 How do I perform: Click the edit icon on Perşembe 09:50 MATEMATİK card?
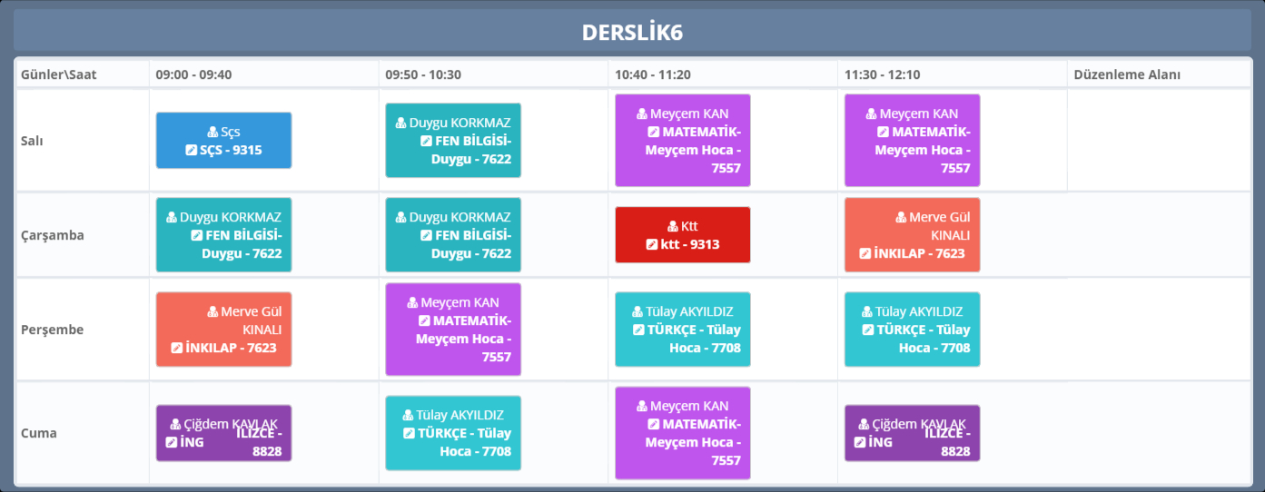424,320
